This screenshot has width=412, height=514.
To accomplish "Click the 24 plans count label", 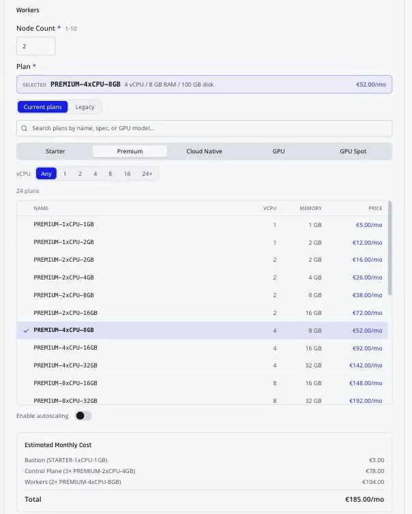I will (28, 191).
